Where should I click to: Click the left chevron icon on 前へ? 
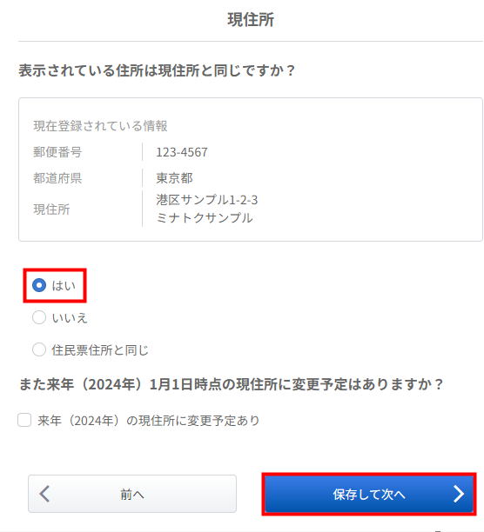44,494
